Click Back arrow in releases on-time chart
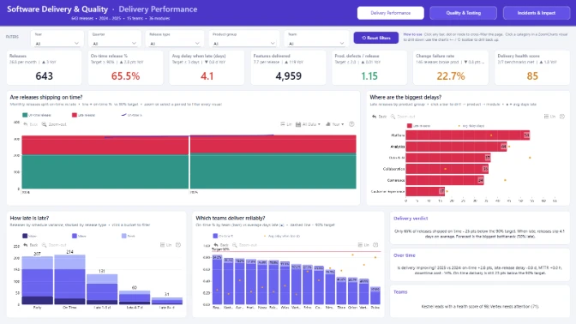The image size is (576, 324). [31, 124]
